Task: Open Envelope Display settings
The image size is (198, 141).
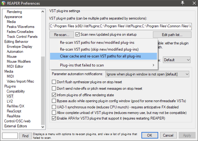Action: pos(20,47)
